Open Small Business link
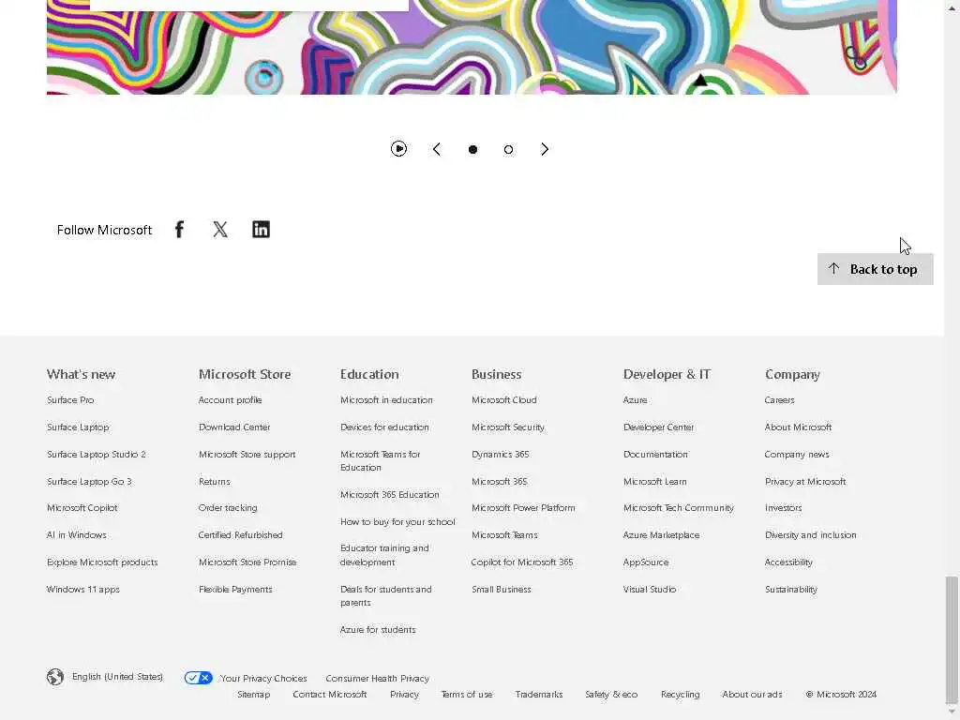Image resolution: width=960 pixels, height=720 pixels. [x=502, y=589]
